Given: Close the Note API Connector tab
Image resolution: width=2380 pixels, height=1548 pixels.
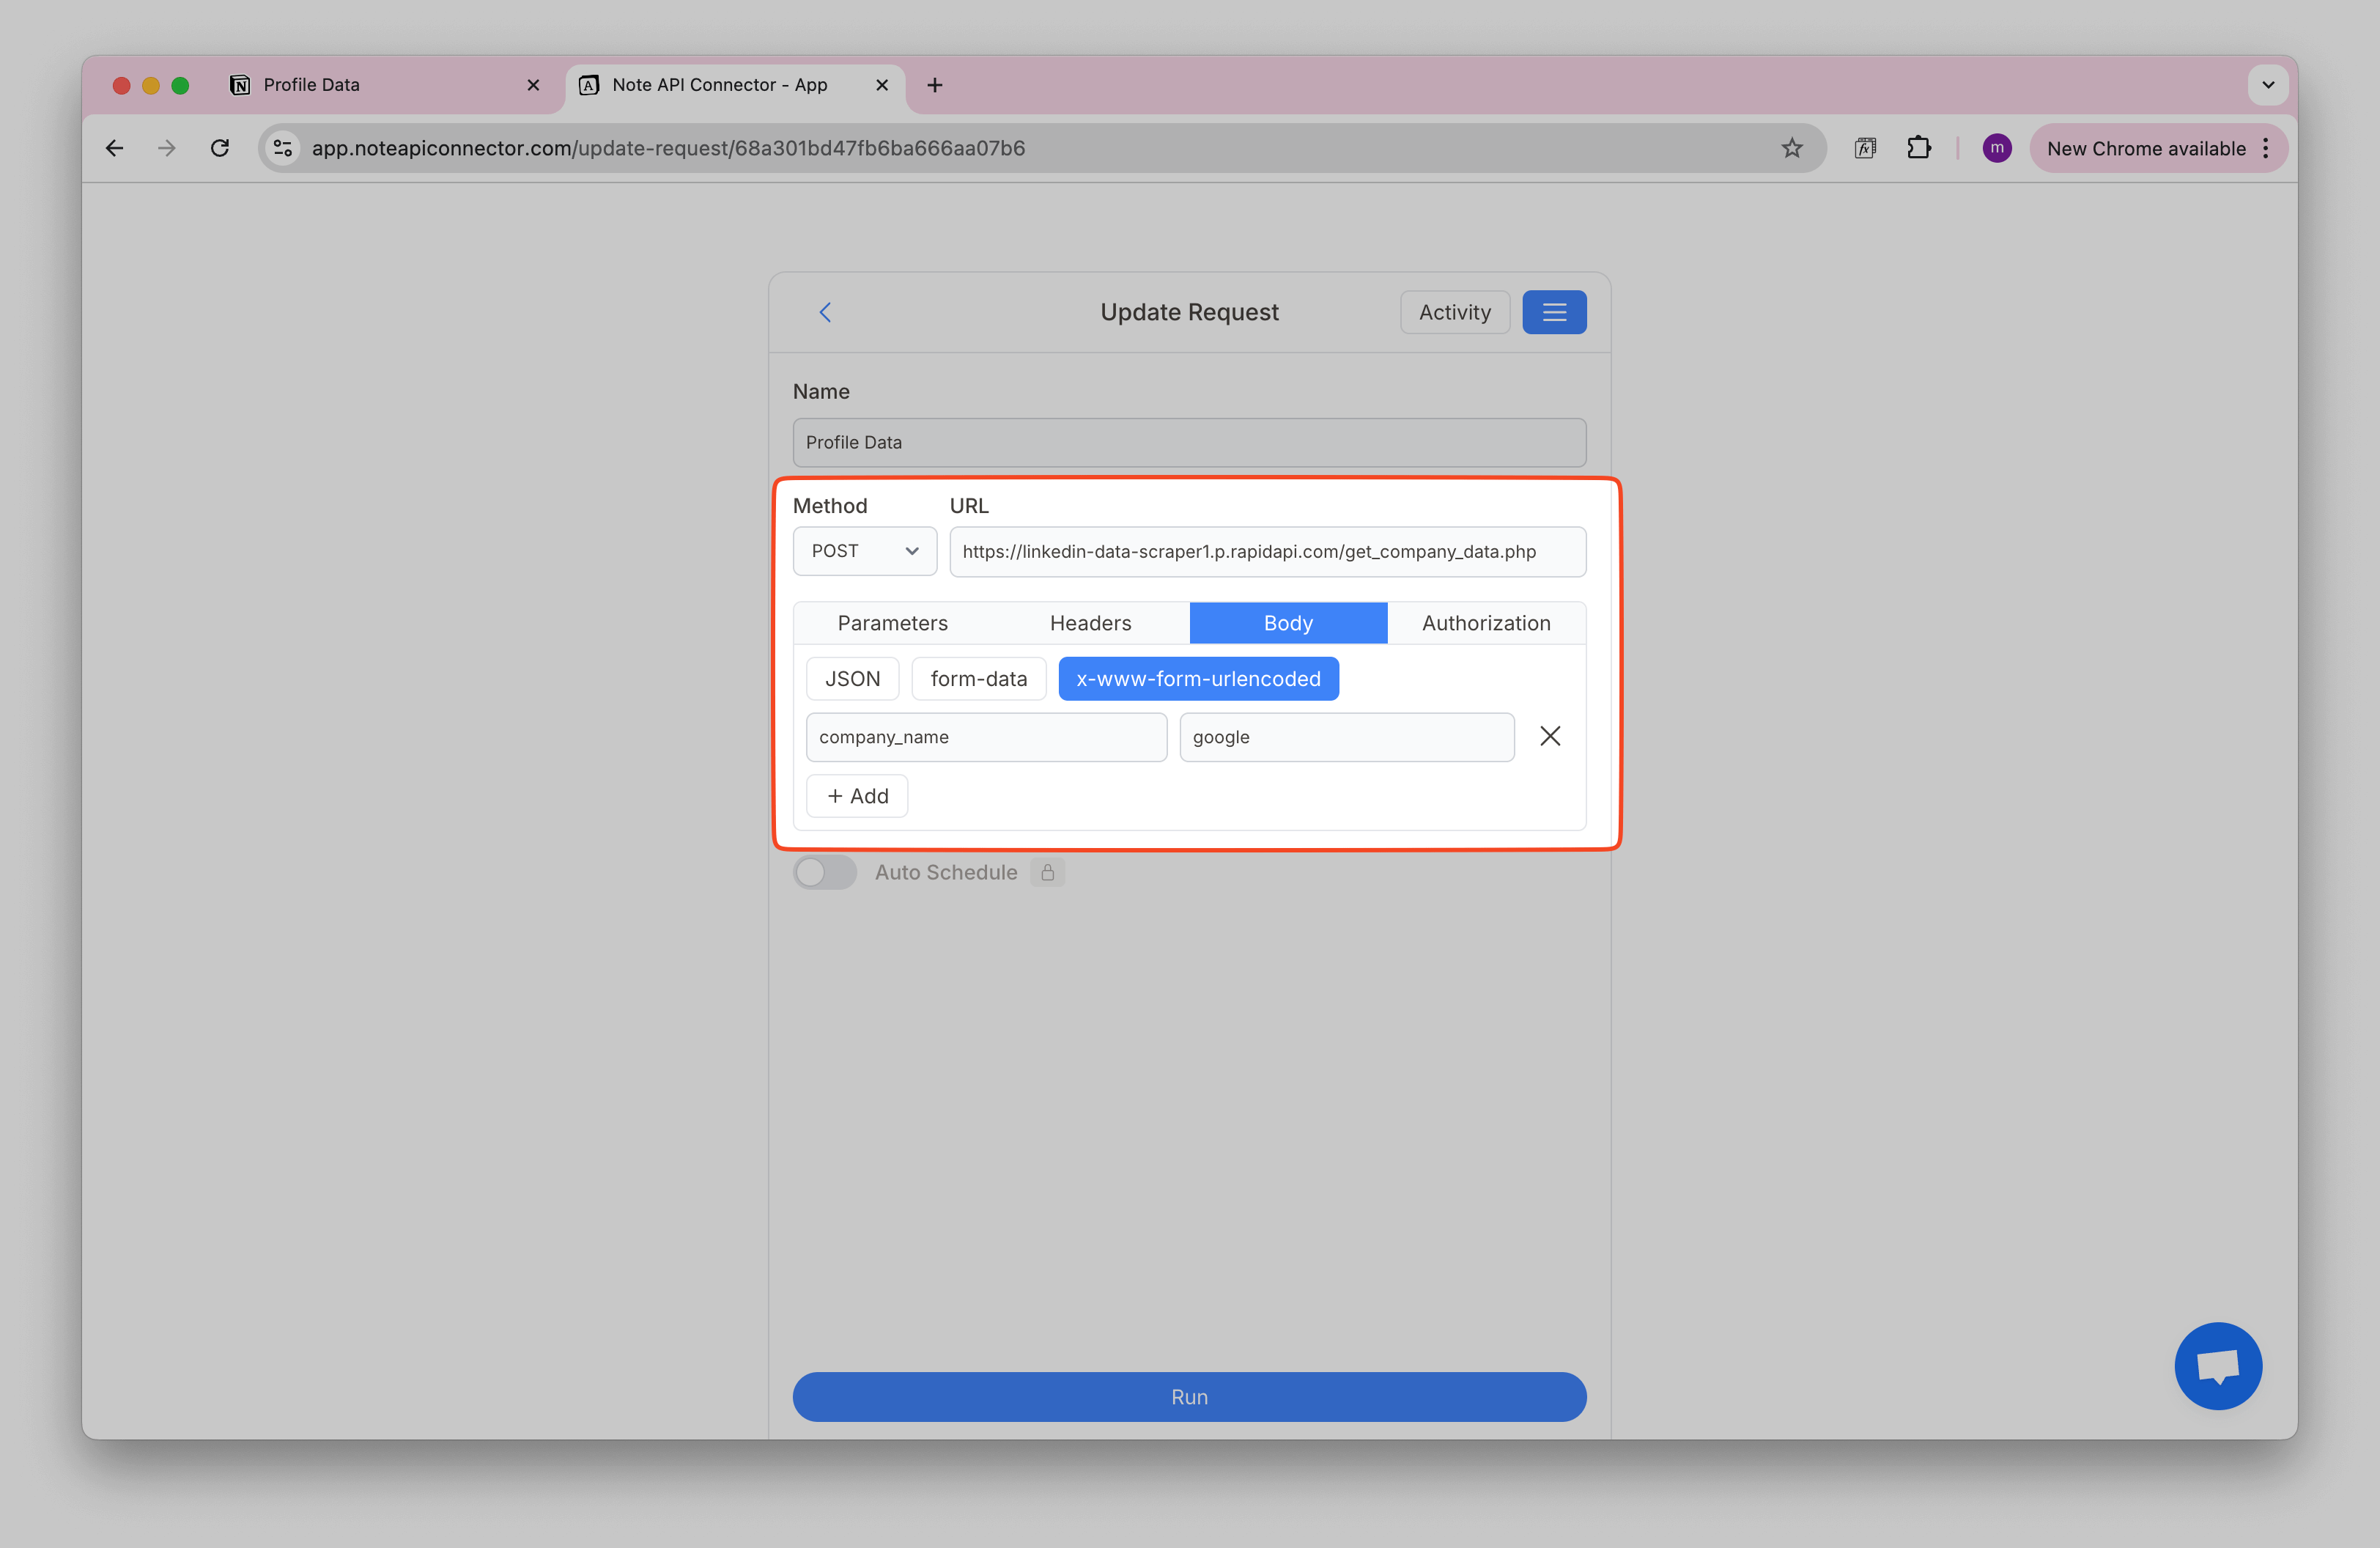Looking at the screenshot, I should pyautogui.click(x=882, y=85).
